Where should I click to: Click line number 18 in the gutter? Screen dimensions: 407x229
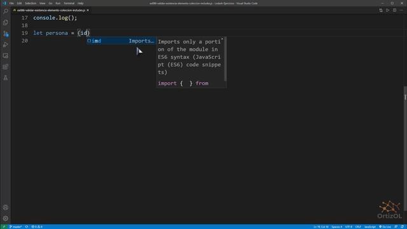click(x=25, y=25)
